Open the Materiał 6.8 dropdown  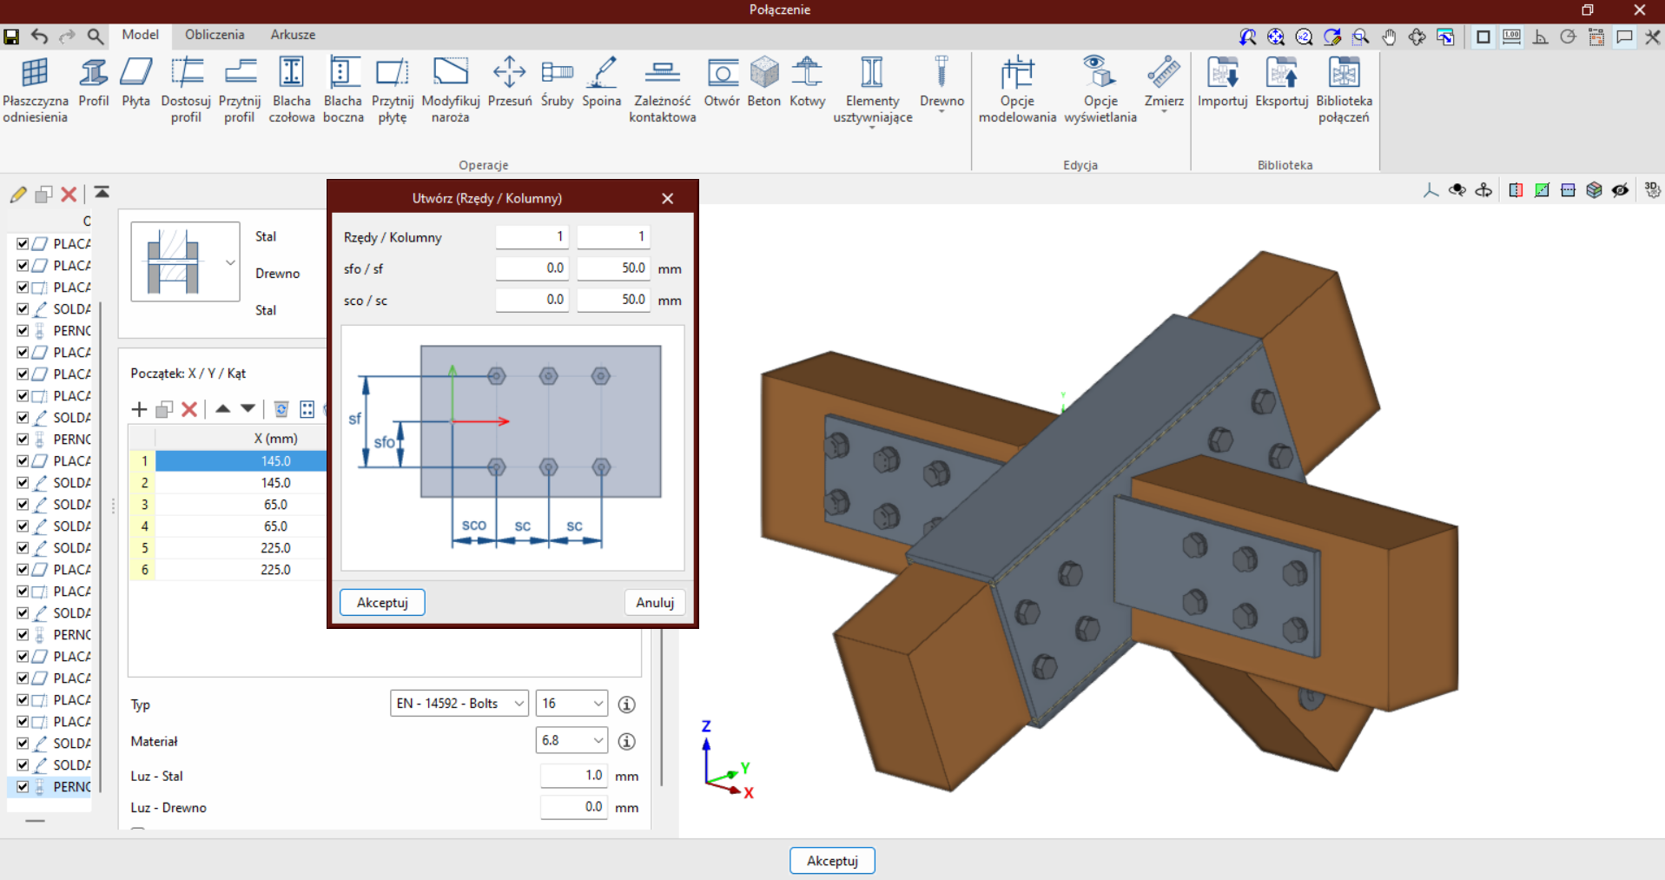click(x=572, y=741)
